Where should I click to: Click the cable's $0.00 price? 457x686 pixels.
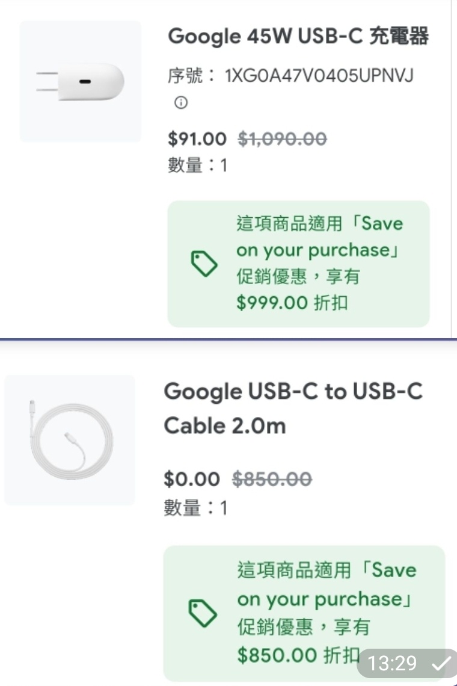(x=192, y=479)
